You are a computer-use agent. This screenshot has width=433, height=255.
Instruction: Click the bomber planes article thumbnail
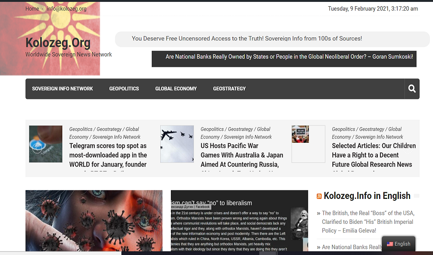177,144
